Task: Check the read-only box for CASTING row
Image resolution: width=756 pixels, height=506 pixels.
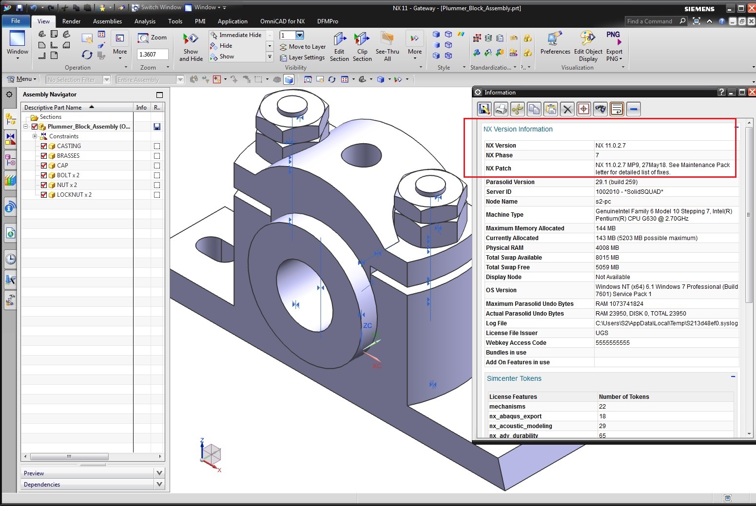Action: coord(157,146)
